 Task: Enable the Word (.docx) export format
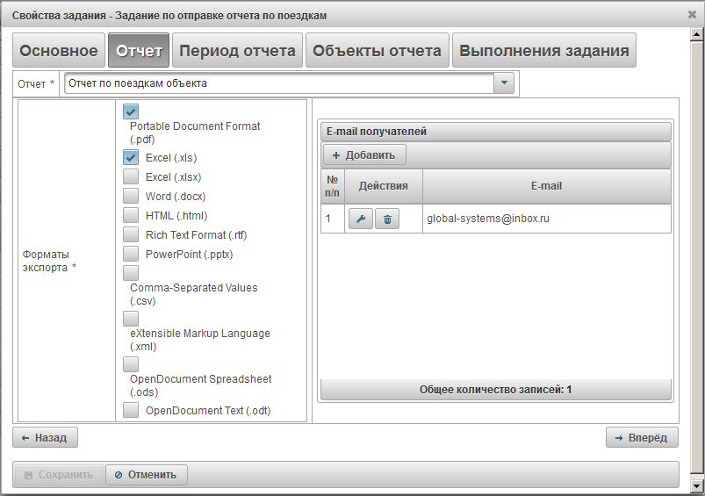131,196
